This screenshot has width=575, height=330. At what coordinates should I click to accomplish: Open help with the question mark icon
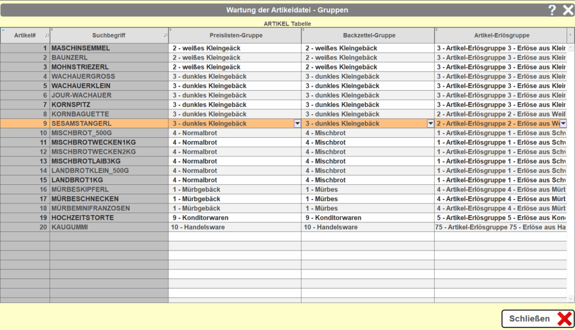pyautogui.click(x=552, y=10)
